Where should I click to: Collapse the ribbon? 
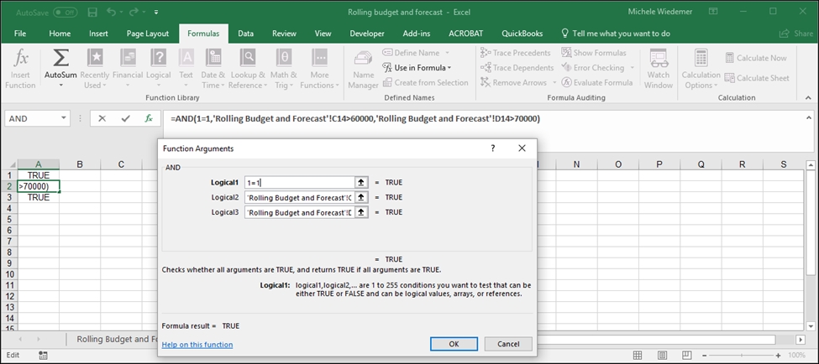tap(809, 97)
